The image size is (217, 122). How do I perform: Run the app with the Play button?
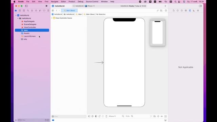click(x=47, y=6)
